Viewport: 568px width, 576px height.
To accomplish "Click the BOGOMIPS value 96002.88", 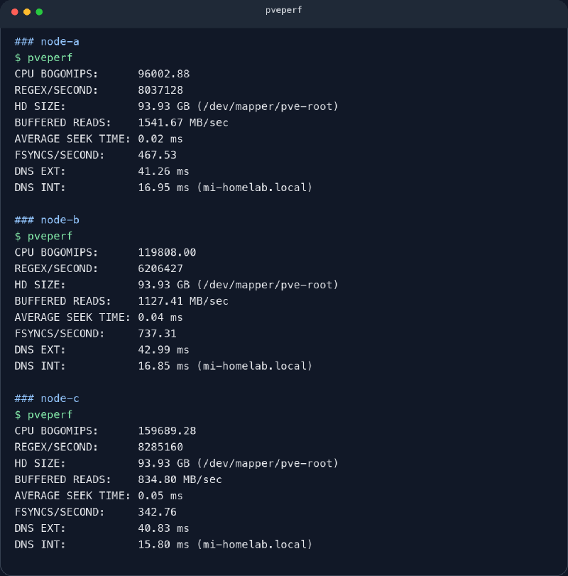I will coord(164,74).
